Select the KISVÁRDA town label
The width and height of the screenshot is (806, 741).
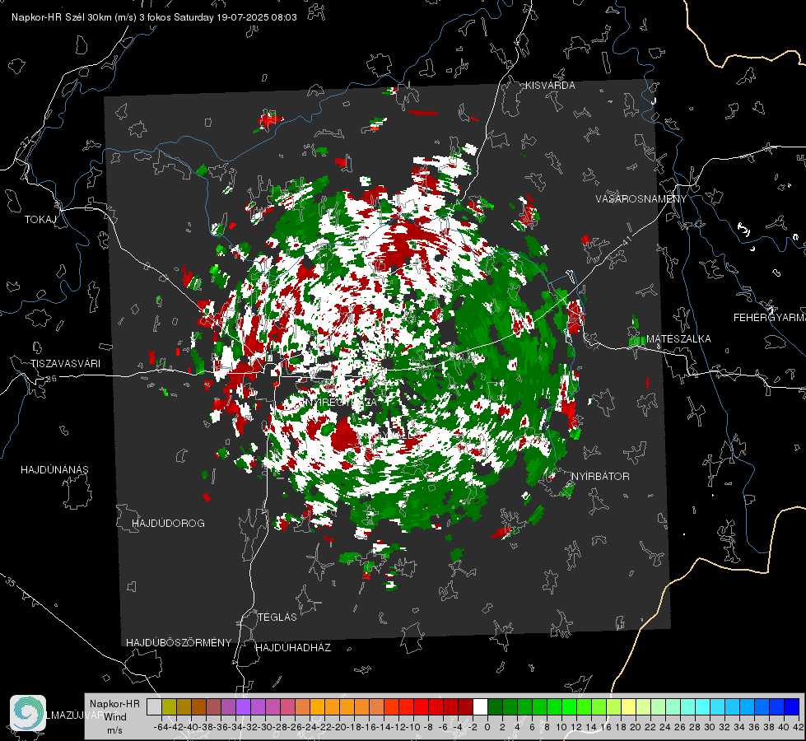550,86
